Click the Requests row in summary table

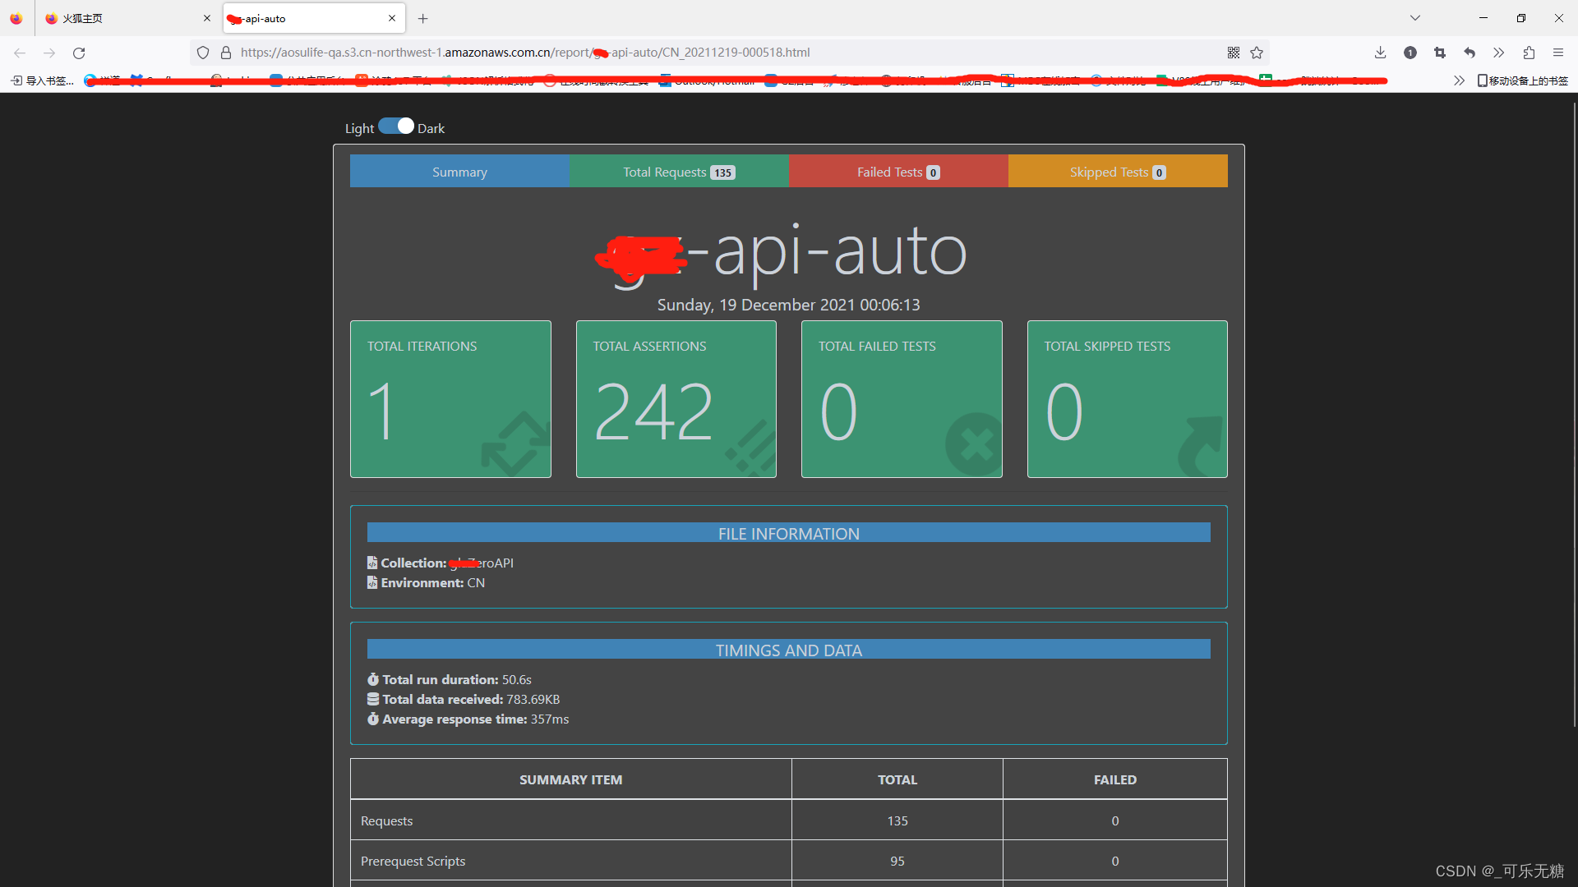[x=789, y=820]
